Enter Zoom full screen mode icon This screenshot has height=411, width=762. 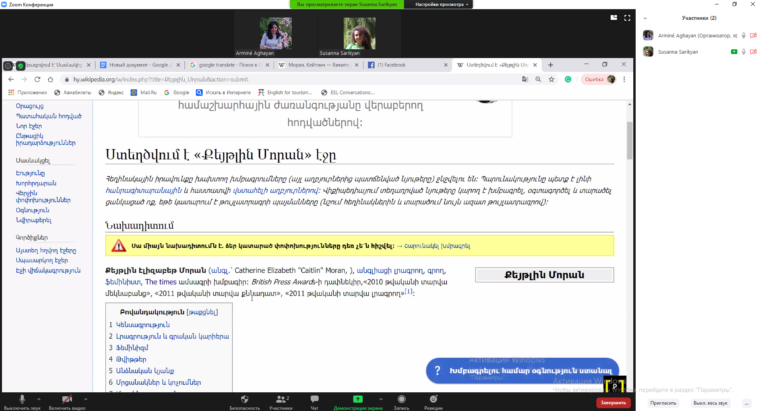[x=627, y=17]
